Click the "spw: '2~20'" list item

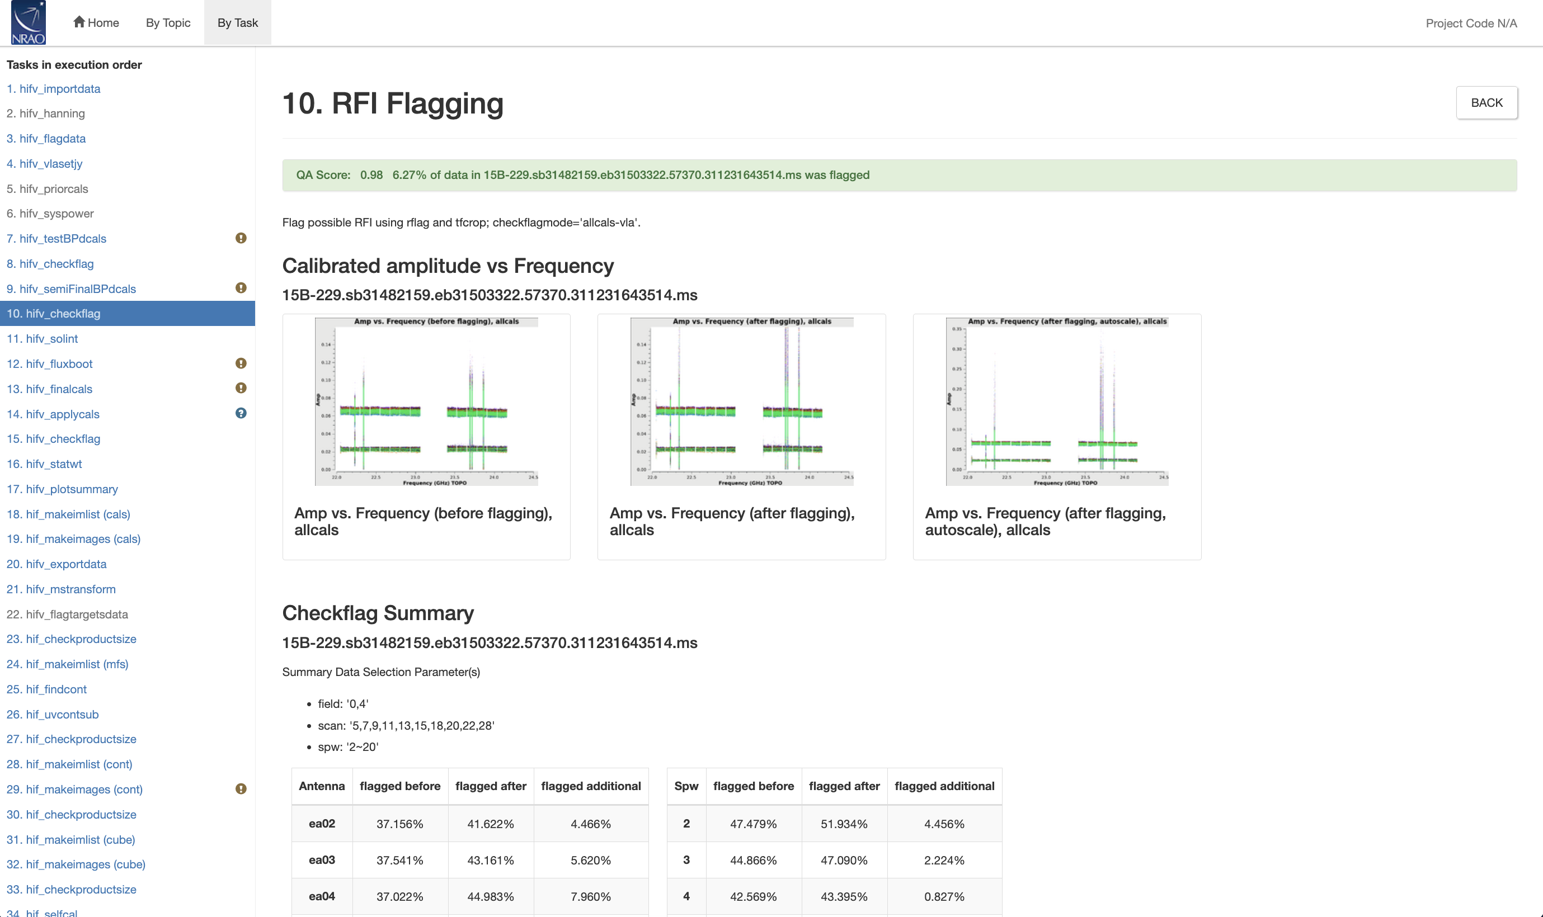[347, 747]
